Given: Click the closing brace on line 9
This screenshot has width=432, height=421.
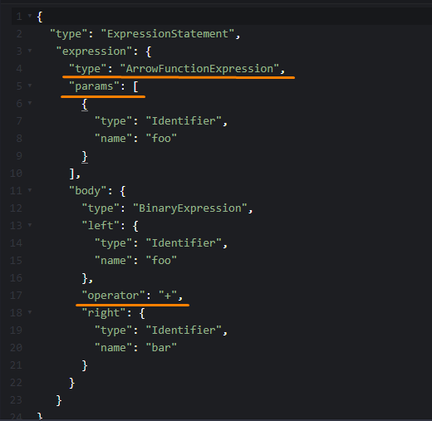Looking at the screenshot, I should (85, 157).
